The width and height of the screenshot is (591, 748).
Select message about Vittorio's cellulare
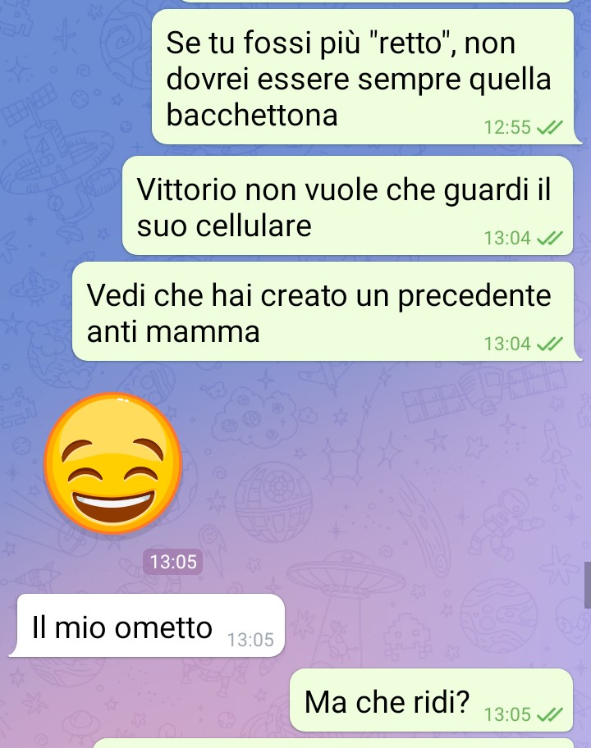(x=347, y=206)
